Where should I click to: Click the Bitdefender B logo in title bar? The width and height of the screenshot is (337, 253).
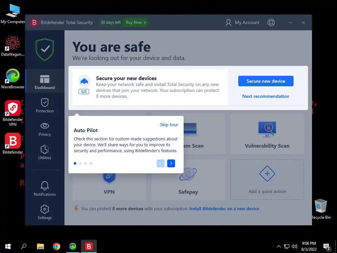pos(34,22)
